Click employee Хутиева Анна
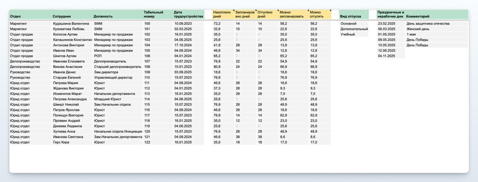This screenshot has height=182, width=478. [x=64, y=131]
